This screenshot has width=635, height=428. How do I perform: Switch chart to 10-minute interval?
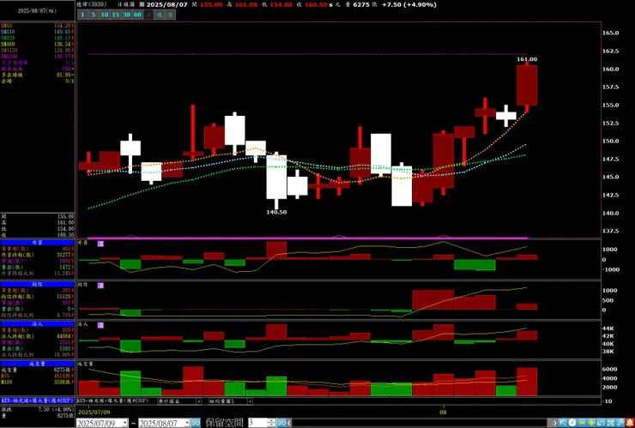coord(105,15)
